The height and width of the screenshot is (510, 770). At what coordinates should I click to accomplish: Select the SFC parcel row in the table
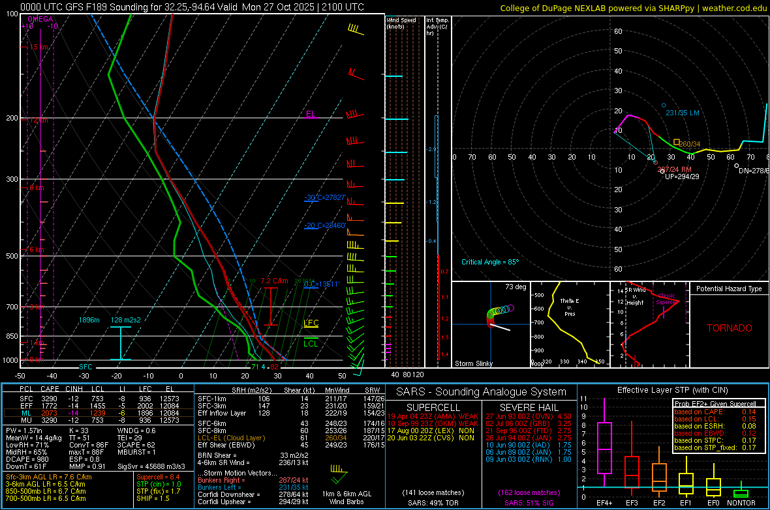pos(99,399)
